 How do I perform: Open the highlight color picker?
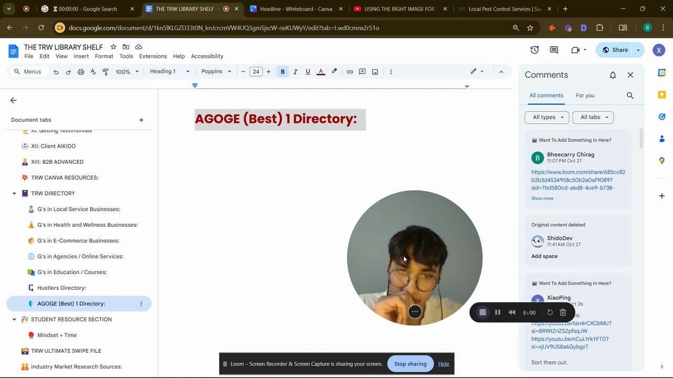coord(334,72)
